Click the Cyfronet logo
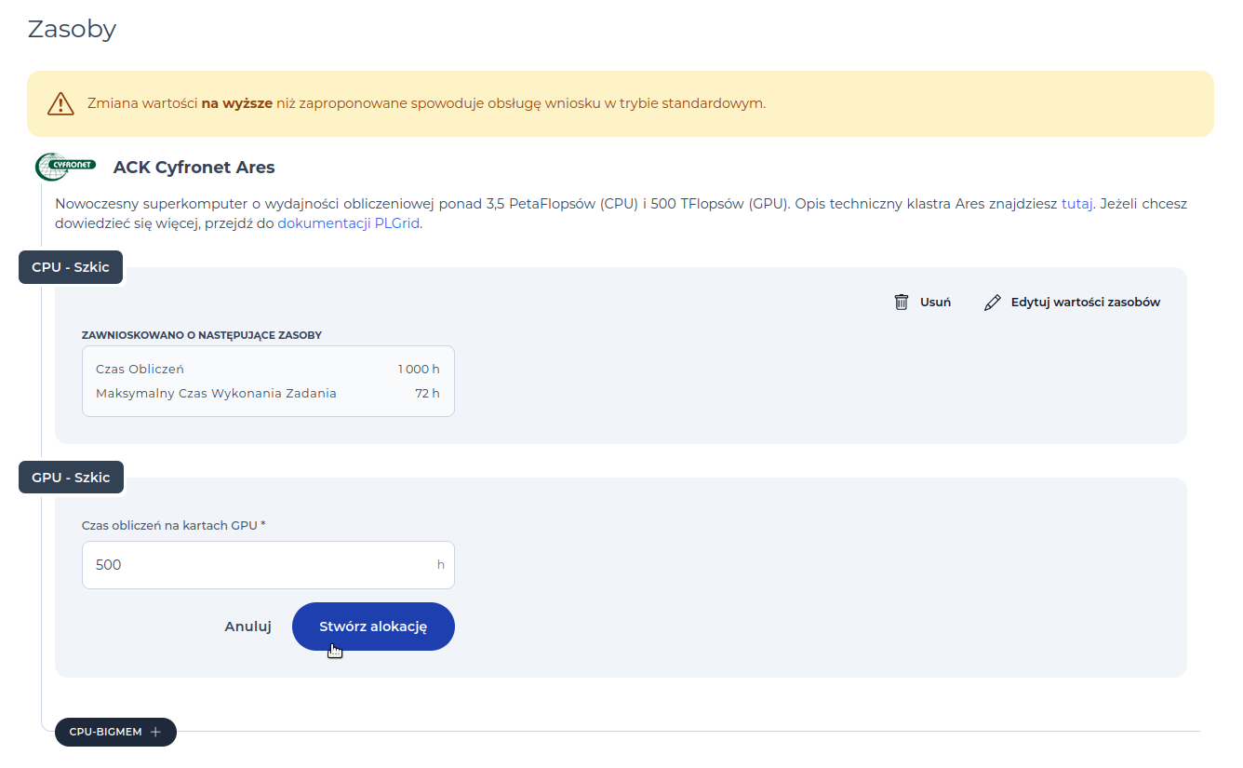 pos(65,167)
